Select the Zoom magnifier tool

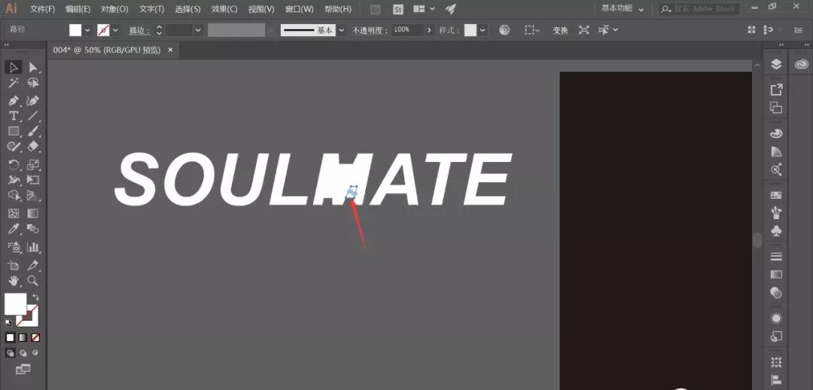tap(33, 281)
